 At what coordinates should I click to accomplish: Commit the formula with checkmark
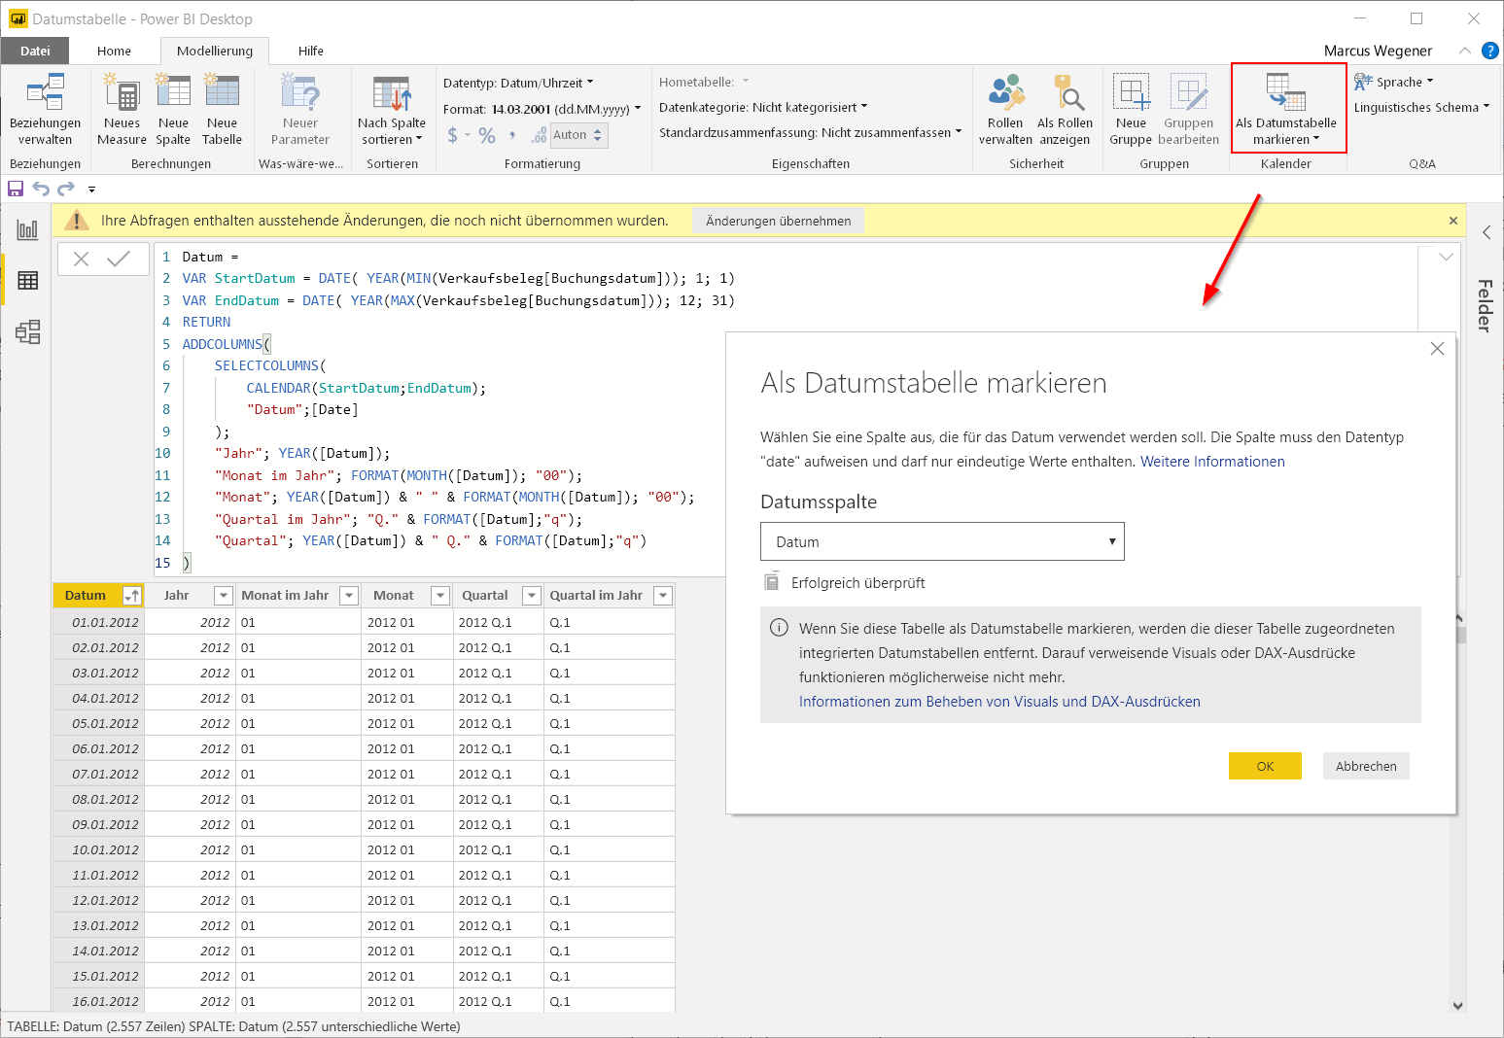(119, 259)
